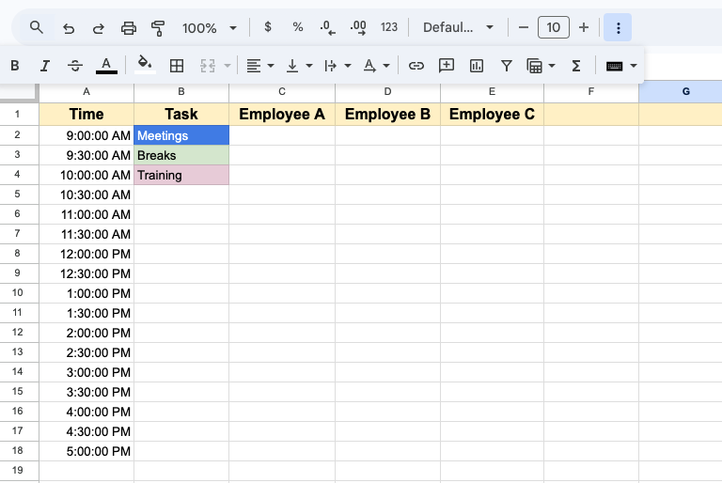Select the blue Meetings cell
This screenshot has width=722, height=483.
click(181, 135)
